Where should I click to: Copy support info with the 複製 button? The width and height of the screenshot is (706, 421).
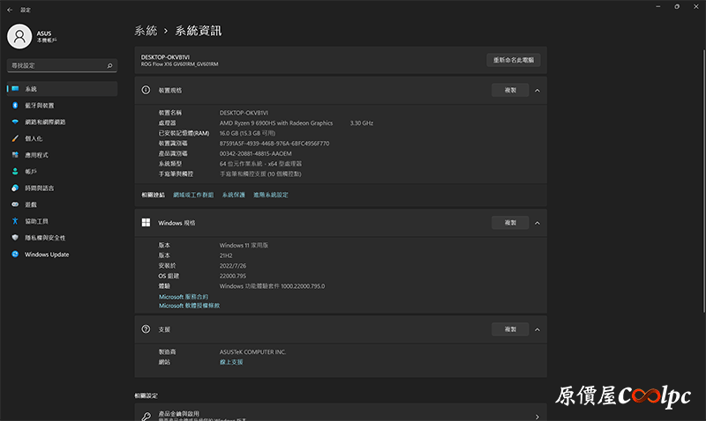coord(510,329)
